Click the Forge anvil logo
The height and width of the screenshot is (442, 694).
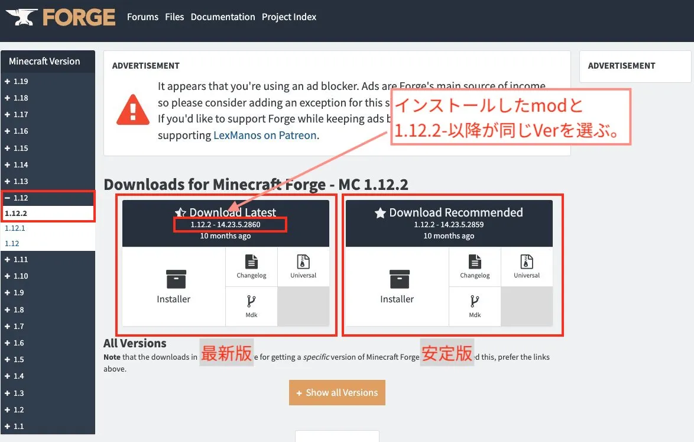21,17
